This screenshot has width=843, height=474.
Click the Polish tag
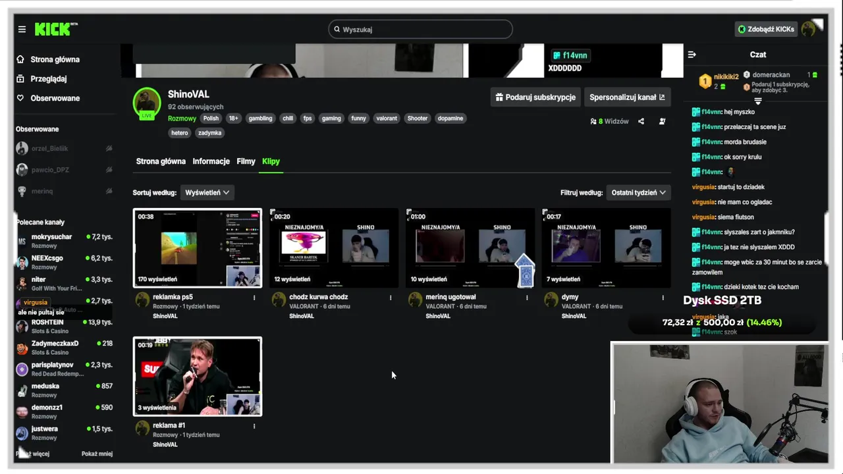click(211, 118)
